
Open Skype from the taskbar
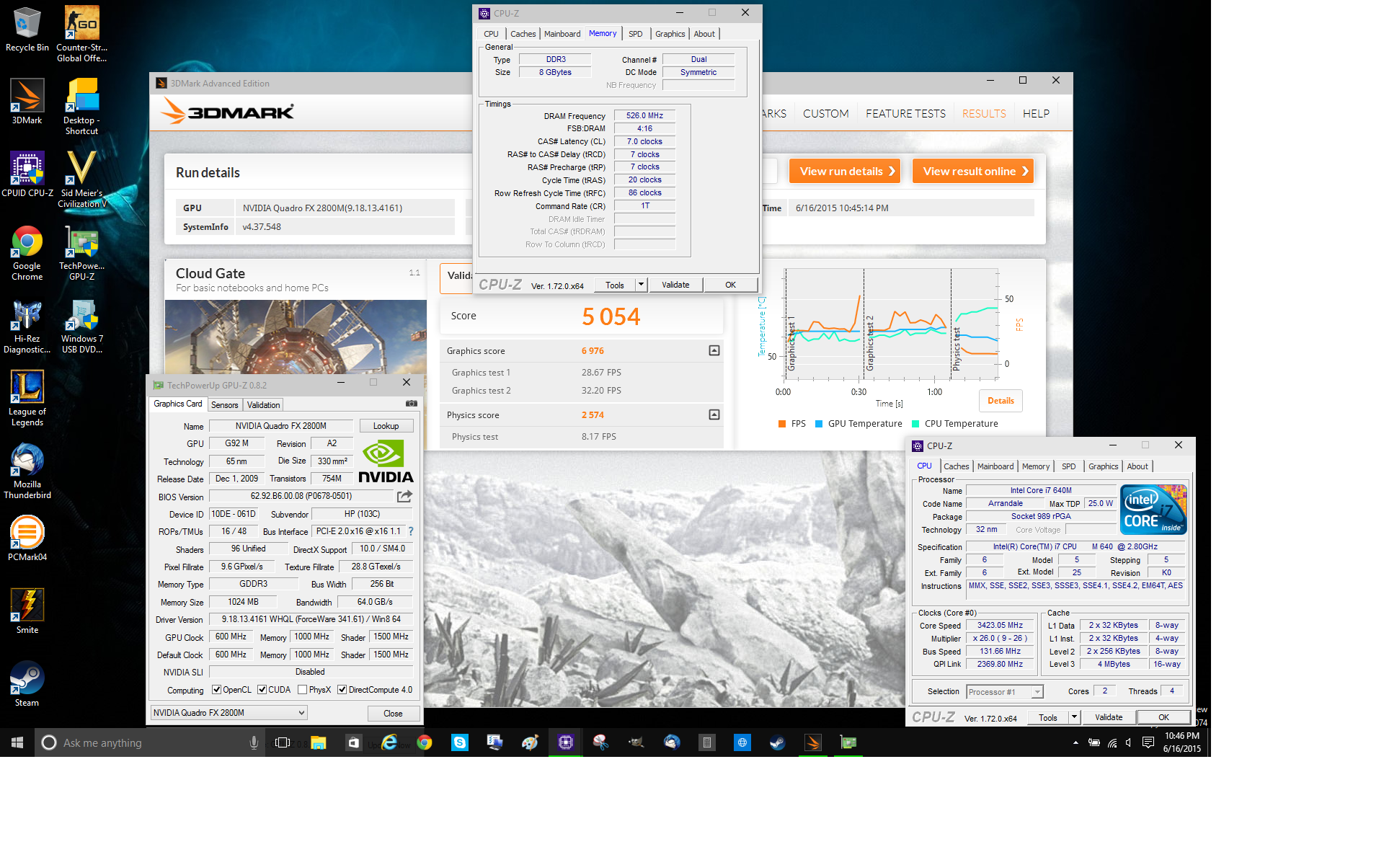pos(459,742)
